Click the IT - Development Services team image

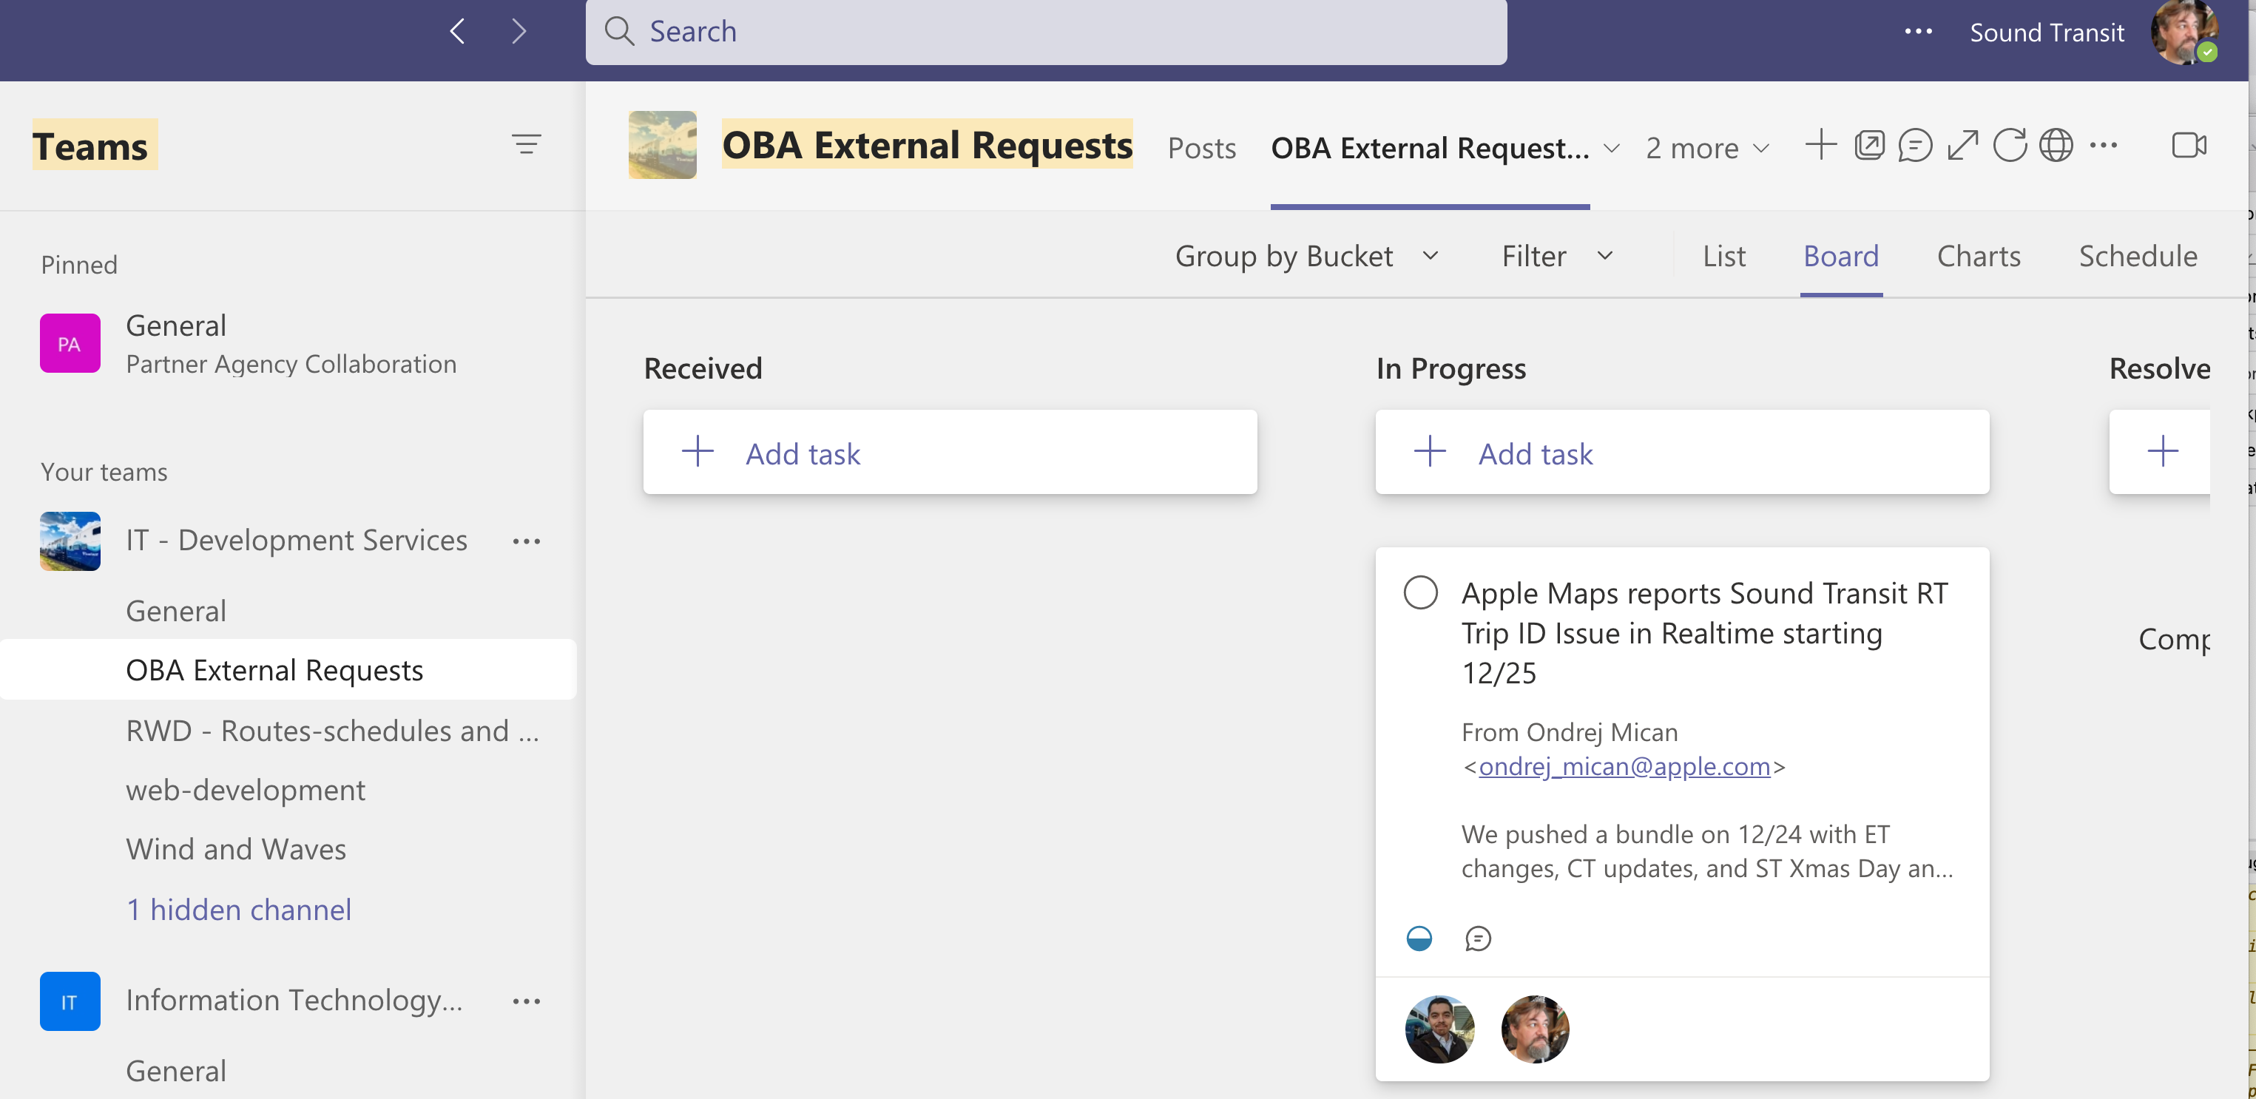70,541
